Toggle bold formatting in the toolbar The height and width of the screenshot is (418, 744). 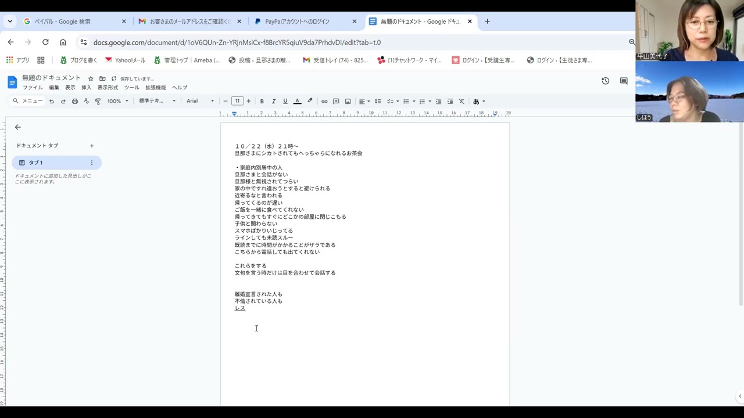tap(262, 101)
